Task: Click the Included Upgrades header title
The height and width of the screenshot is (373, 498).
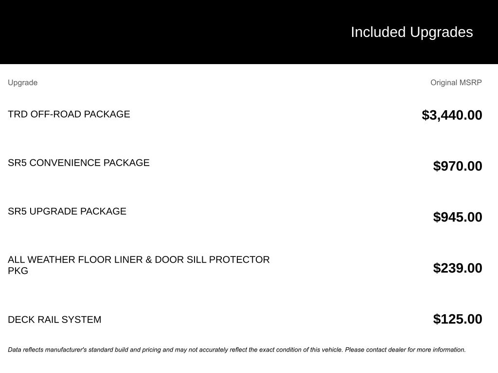Action: tap(411, 33)
